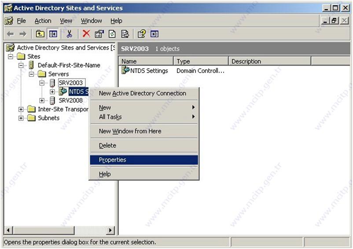Sort by the Description column header
This screenshot has width=353, height=249.
(x=270, y=61)
